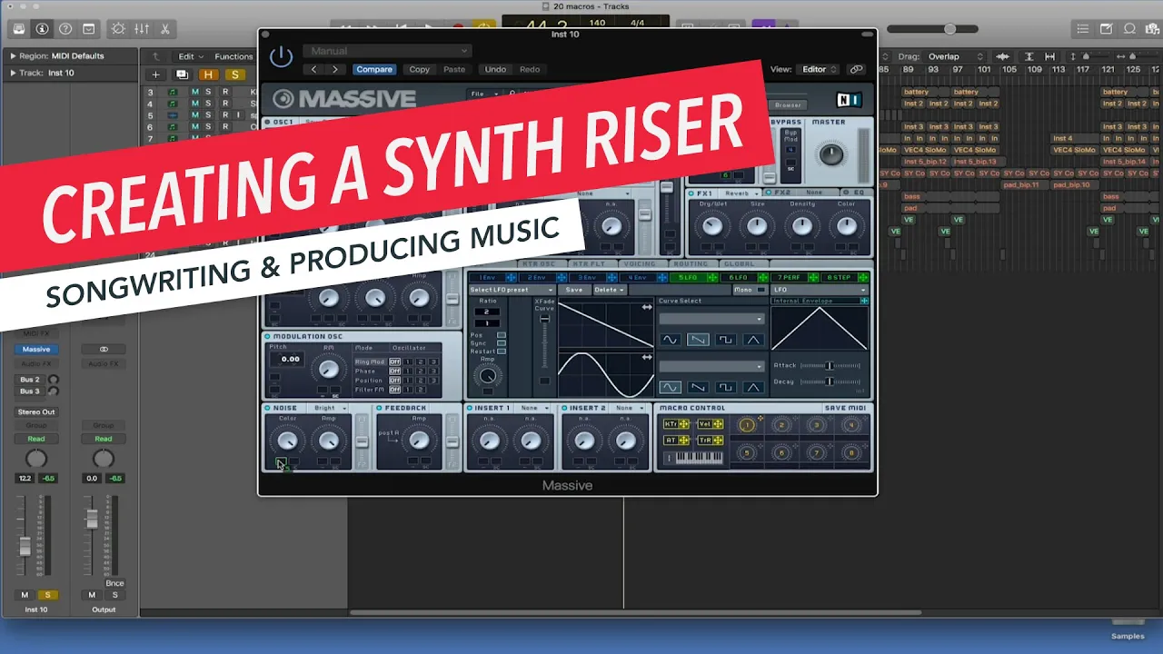
Task: Mute track 3 with M button
Action: pos(194,92)
